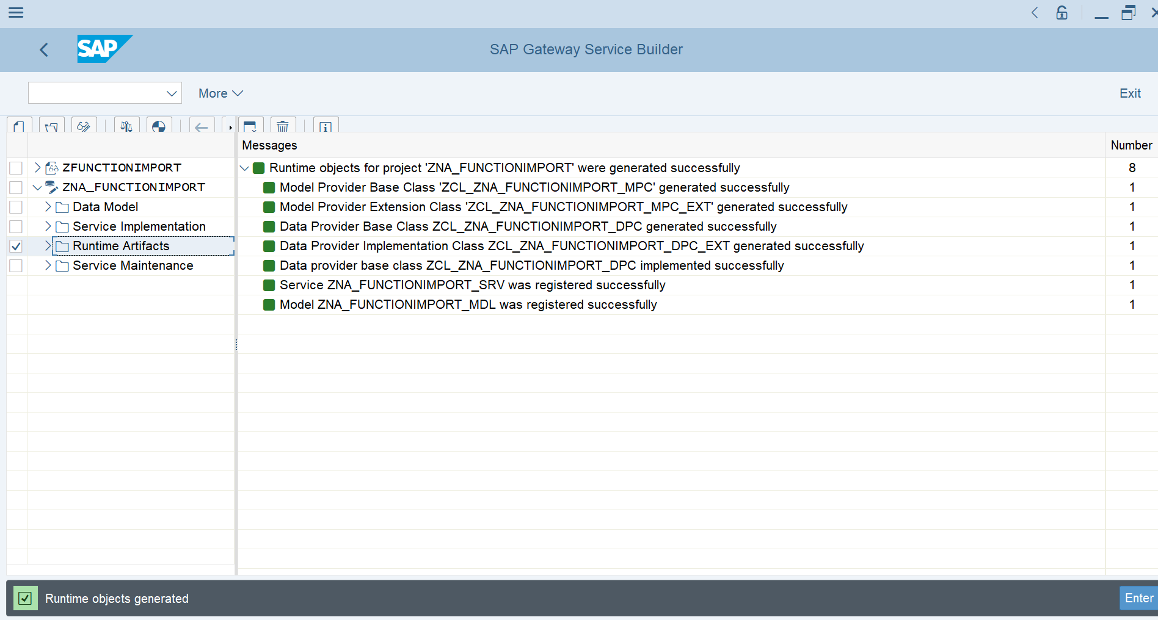Check the ZFUNCTIONIMPORT project checkbox
Image resolution: width=1158 pixels, height=620 pixels.
[15, 167]
